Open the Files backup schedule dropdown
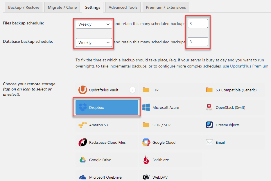271x181 pixels. tap(94, 24)
